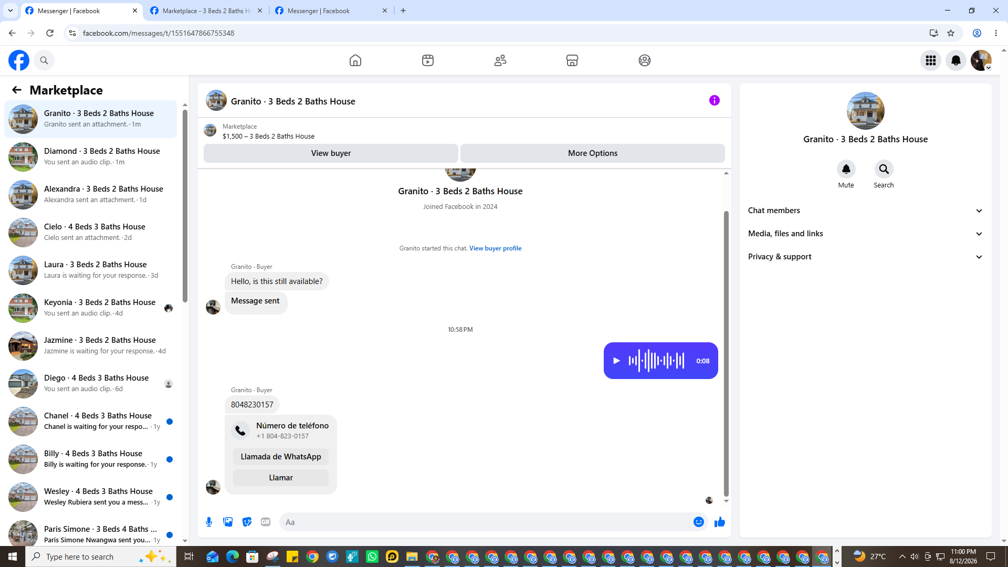Open the notifications bell
The image size is (1008, 567).
tap(956, 60)
